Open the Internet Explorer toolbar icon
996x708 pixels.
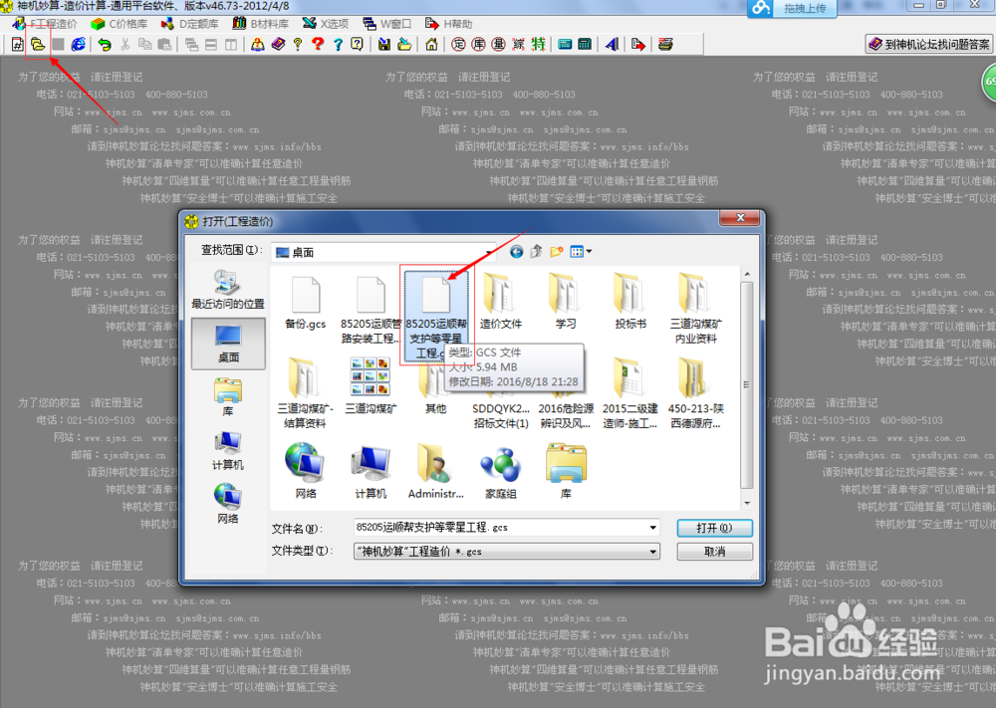click(x=78, y=44)
